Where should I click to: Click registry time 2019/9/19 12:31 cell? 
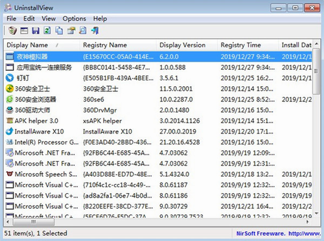[x=248, y=163]
